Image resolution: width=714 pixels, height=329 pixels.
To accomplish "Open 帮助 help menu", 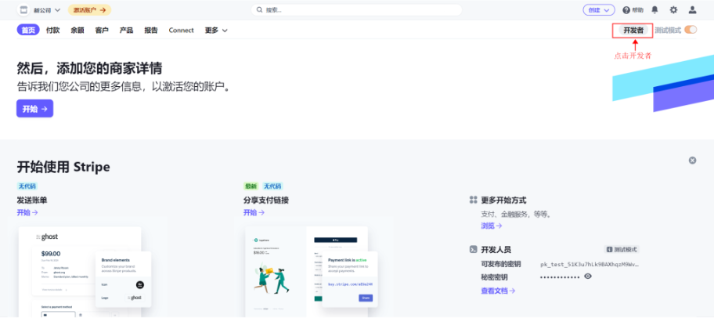I will tap(633, 10).
